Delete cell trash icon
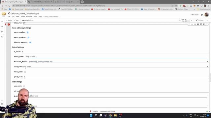This screenshot has width=211, height=118. [x=204, y=24]
